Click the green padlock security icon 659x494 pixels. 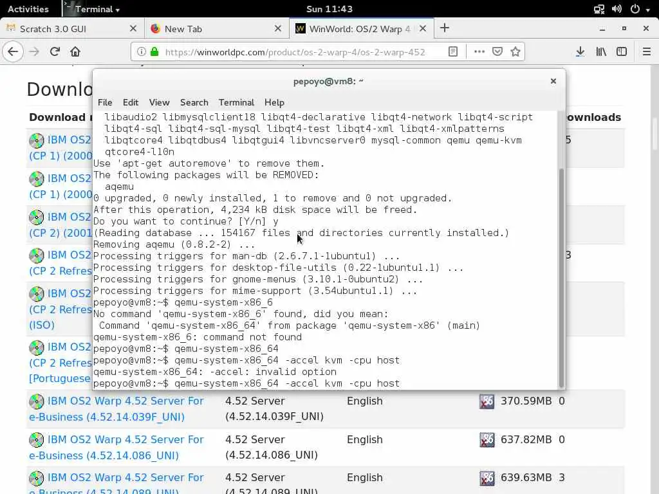[x=154, y=51]
